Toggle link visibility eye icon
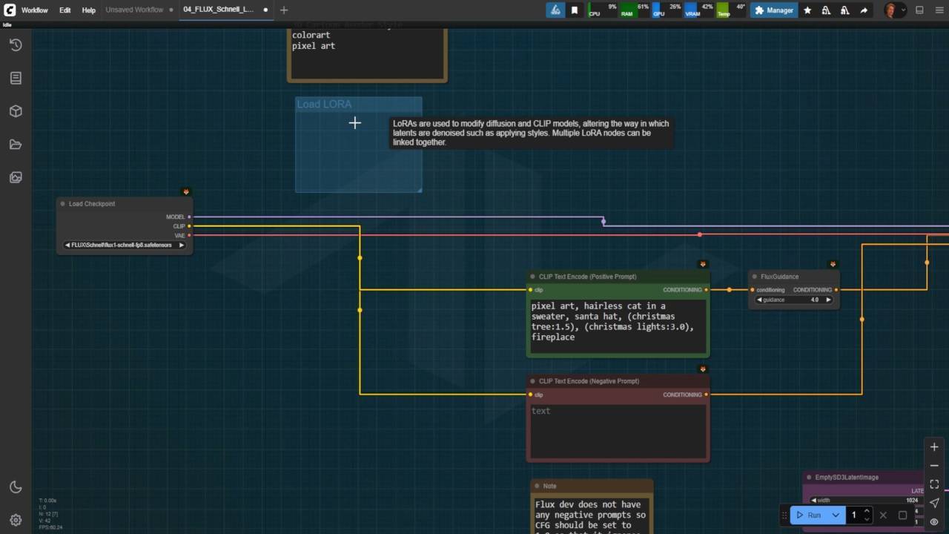This screenshot has height=534, width=949. point(934,521)
